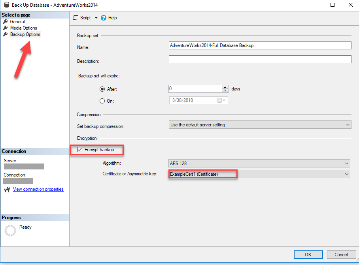This screenshot has height=265, width=359.
Task: Click the connection properties network icon
Action: click(7, 190)
